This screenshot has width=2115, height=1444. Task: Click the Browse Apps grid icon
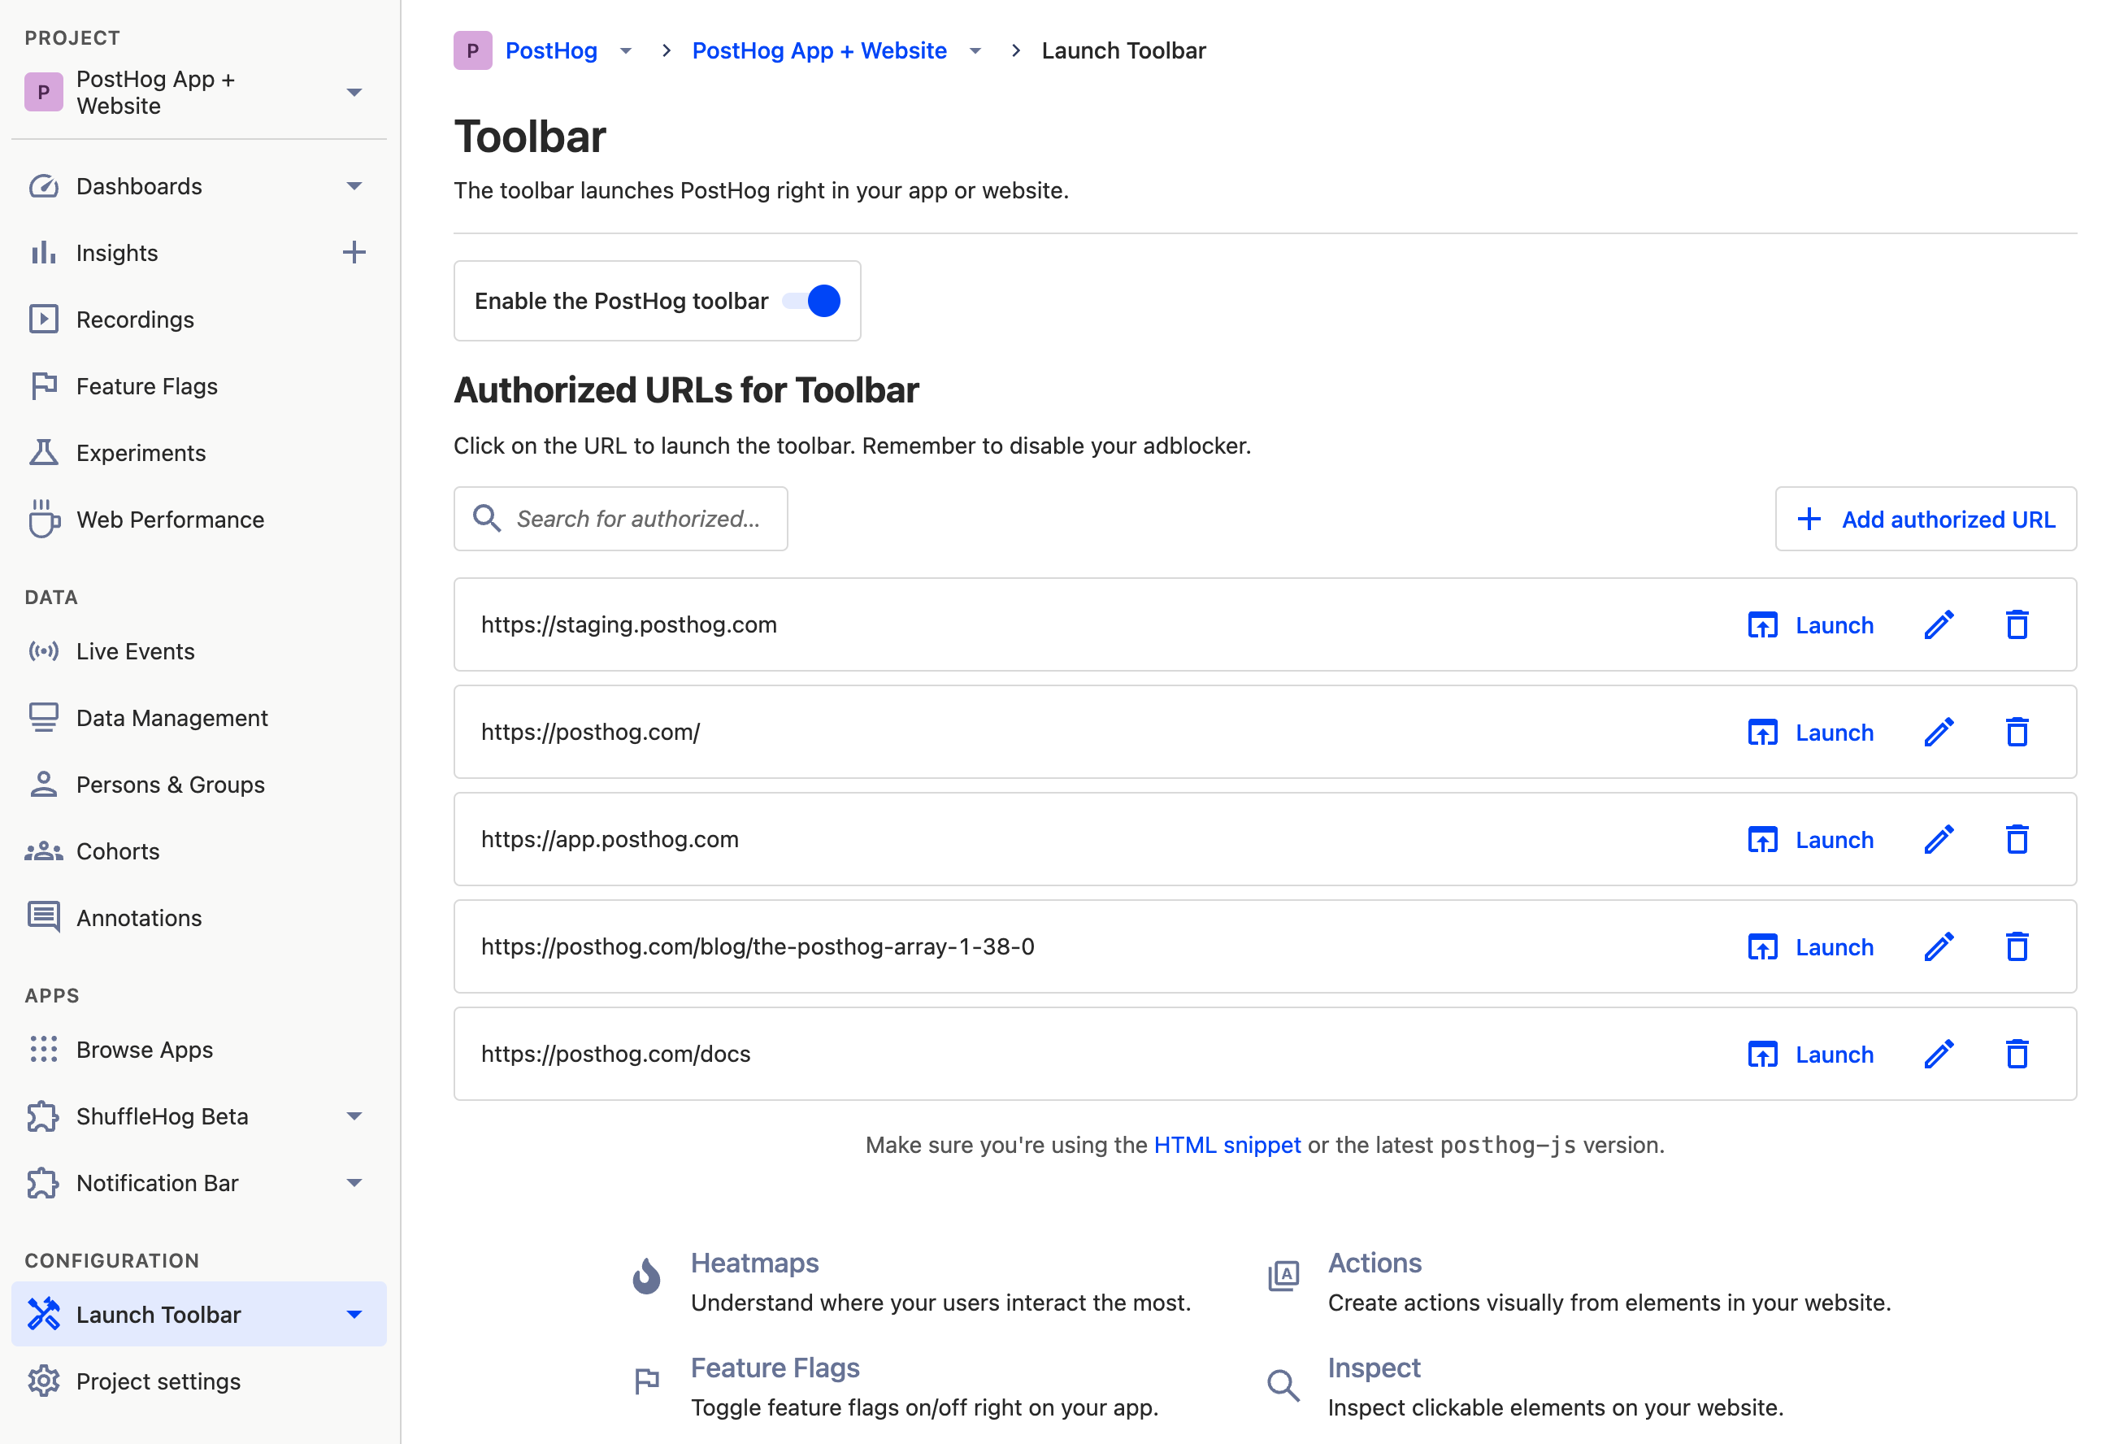click(44, 1049)
